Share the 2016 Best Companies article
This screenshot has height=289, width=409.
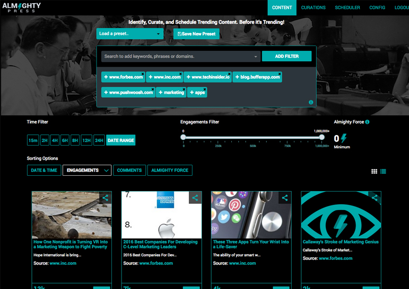point(195,198)
